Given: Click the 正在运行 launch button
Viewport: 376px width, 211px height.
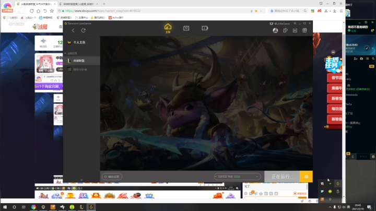Looking at the screenshot, I should point(282,177).
